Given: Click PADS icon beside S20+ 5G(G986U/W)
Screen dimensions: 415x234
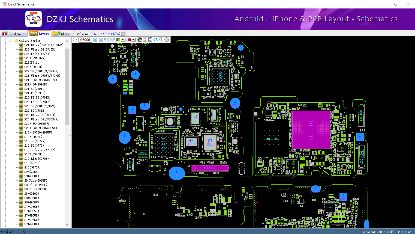Looking at the screenshot, I should (x=21, y=123).
